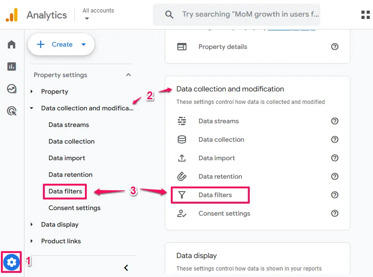Open the Explore icon in sidebar
Viewport: 373px width, 277px height.
pos(12,89)
